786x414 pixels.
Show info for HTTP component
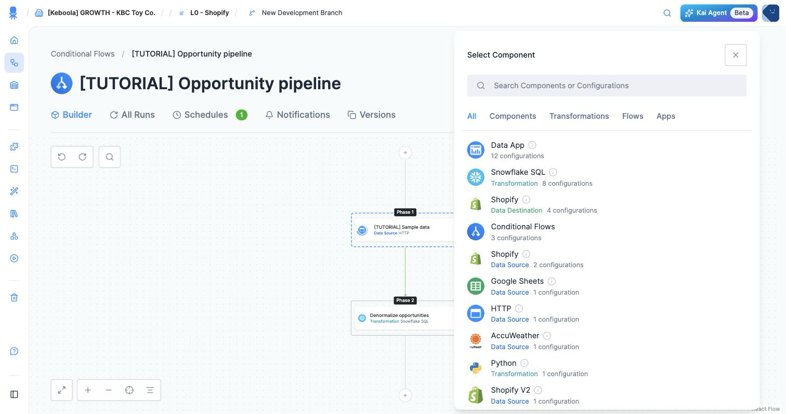519,309
